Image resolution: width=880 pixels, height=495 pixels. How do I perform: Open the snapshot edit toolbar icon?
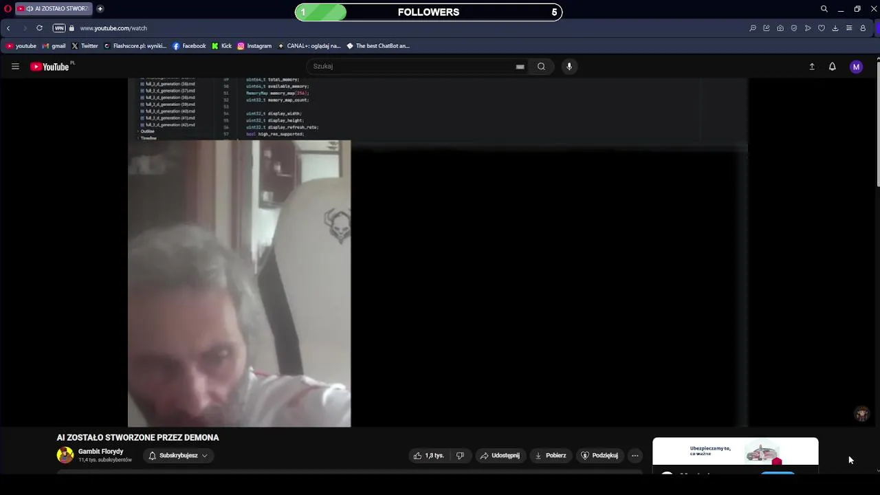click(x=767, y=28)
